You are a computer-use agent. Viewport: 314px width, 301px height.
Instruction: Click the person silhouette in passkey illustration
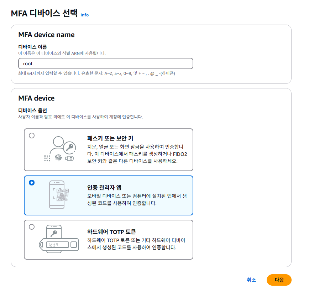[x=58, y=142]
